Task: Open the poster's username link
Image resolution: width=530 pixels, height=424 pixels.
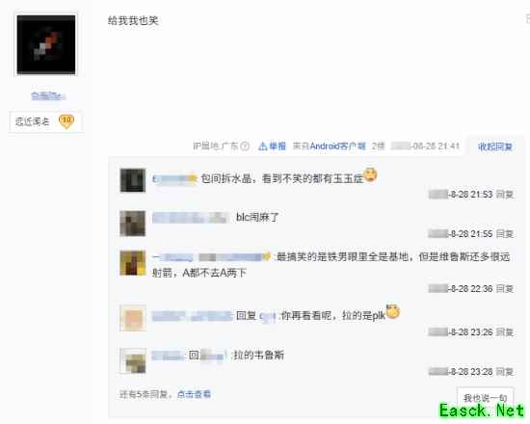Action: tap(48, 96)
